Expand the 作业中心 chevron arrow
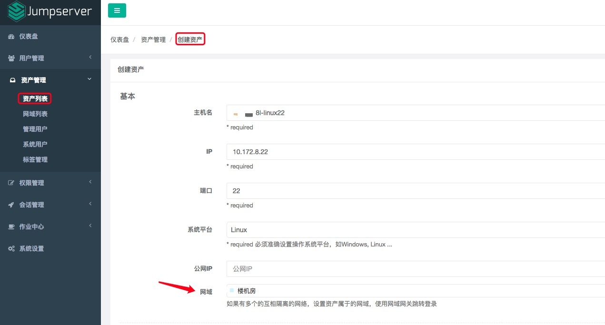The height and width of the screenshot is (325, 605). [90, 227]
